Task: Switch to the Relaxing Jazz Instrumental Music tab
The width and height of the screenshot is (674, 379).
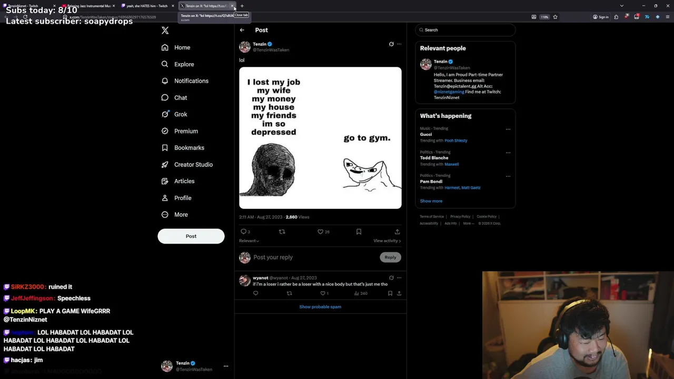Action: pos(89,6)
